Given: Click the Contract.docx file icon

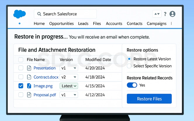Looking at the screenshot, I should click(29, 77).
